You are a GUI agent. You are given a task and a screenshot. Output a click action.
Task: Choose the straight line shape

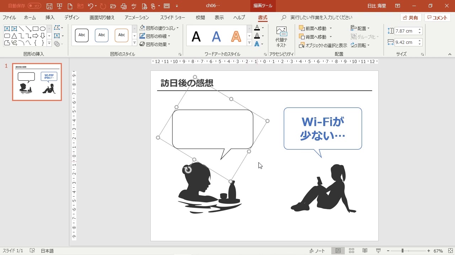point(21,29)
